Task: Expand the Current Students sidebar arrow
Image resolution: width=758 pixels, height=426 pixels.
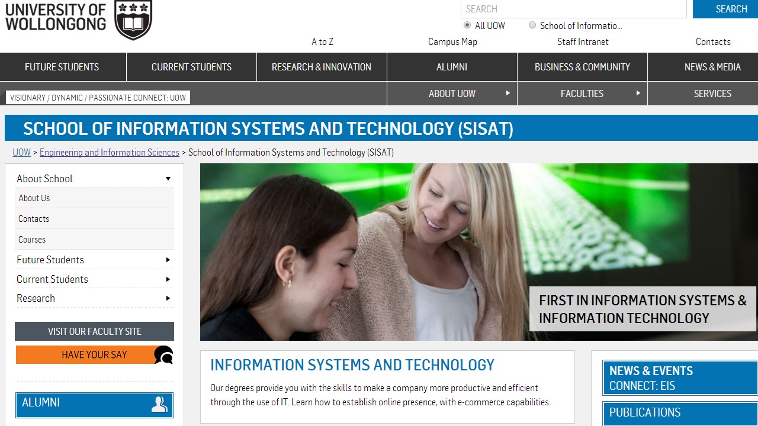Action: (168, 279)
